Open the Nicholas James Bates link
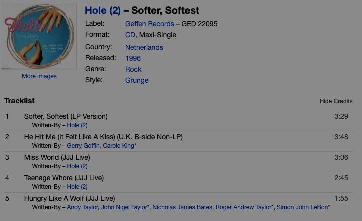The width and height of the screenshot is (362, 221). [x=182, y=207]
